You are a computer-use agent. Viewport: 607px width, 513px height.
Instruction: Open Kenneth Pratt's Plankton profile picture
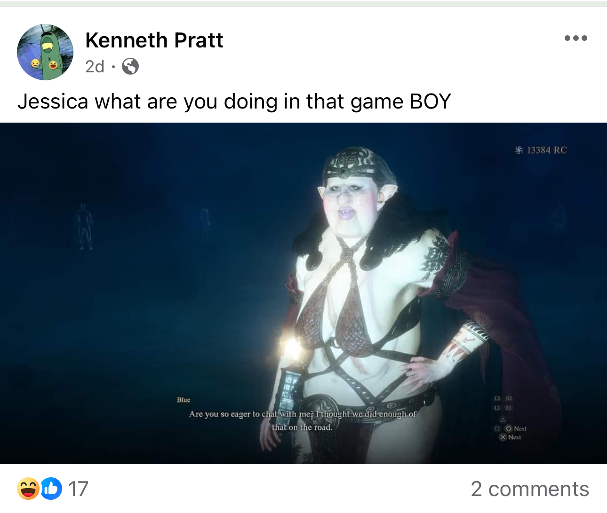[x=45, y=52]
